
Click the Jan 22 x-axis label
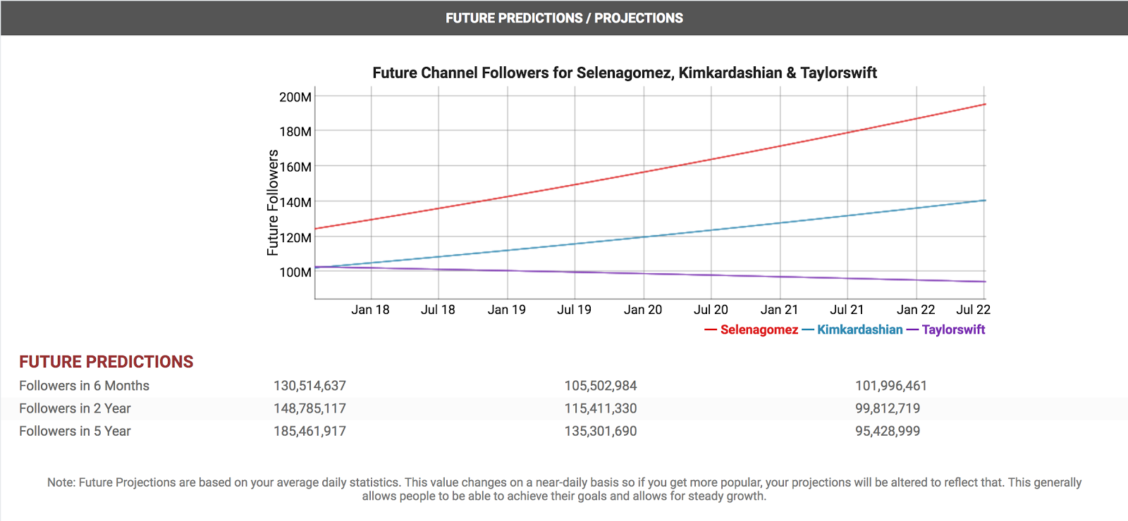(916, 310)
